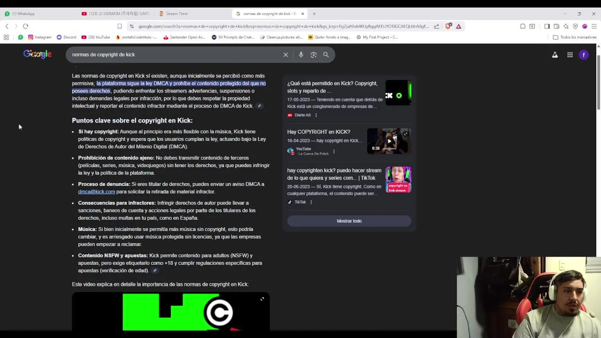Start voice search with the microphone icon
This screenshot has height=338, width=601.
(301, 54)
